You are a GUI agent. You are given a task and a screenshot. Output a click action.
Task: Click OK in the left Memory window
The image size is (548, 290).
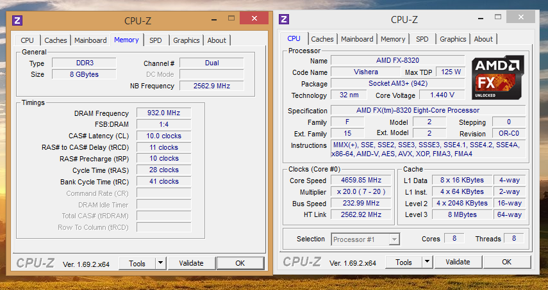(240, 264)
